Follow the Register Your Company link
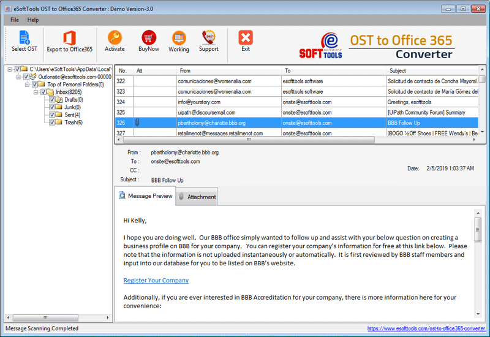Screen dimensions: 490x337 pos(156,280)
